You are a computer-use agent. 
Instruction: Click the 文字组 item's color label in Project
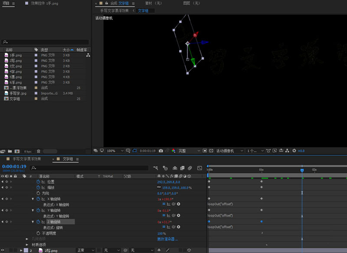coord(36,99)
